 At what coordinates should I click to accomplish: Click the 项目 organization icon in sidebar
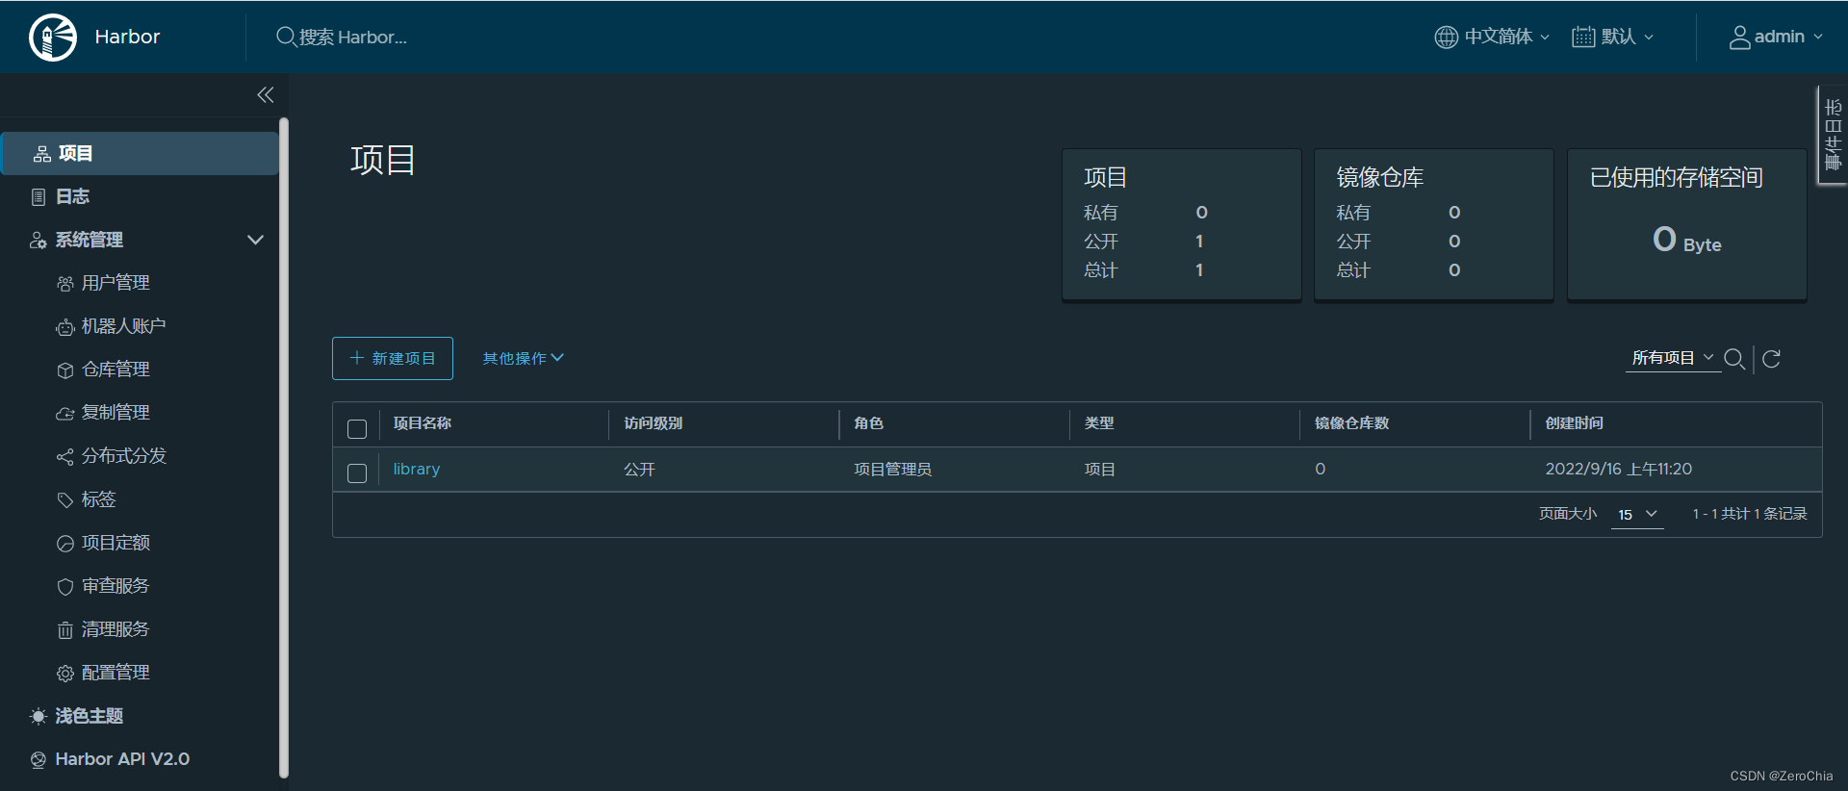pyautogui.click(x=42, y=154)
